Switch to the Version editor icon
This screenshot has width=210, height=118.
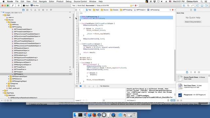click(192, 6)
